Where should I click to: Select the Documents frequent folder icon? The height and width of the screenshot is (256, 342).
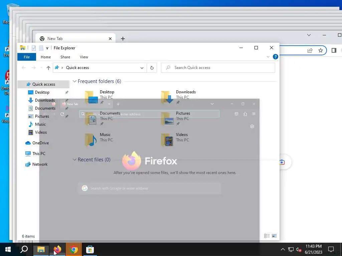[x=91, y=118]
